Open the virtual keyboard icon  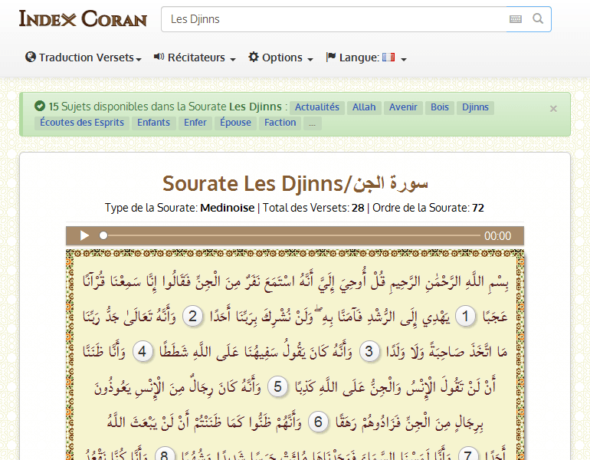(516, 19)
